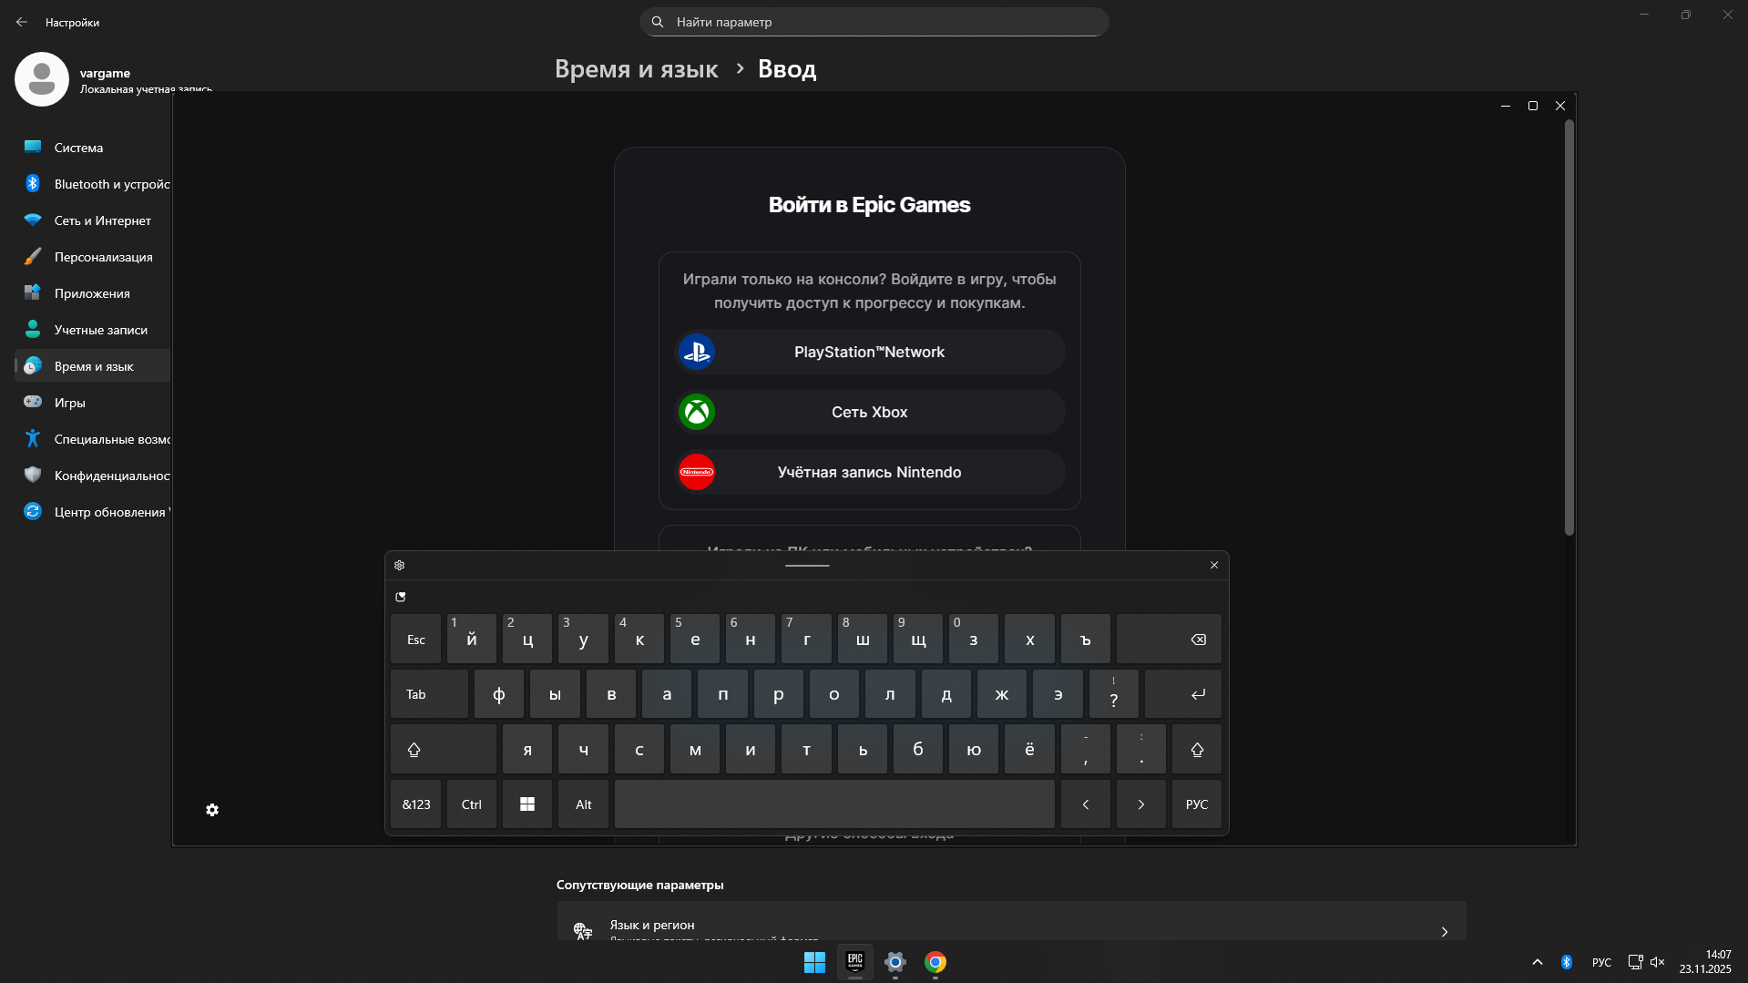Go to Время и язык breadcrumb
Viewport: 1748px width, 983px height.
pyautogui.click(x=636, y=69)
